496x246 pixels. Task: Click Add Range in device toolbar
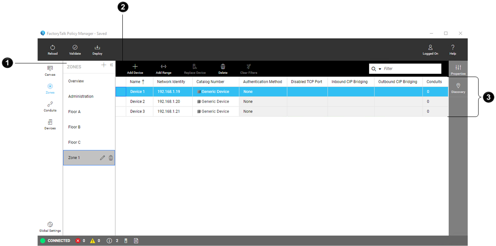coord(164,67)
